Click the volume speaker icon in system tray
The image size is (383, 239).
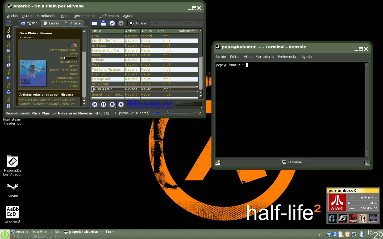tap(328, 234)
